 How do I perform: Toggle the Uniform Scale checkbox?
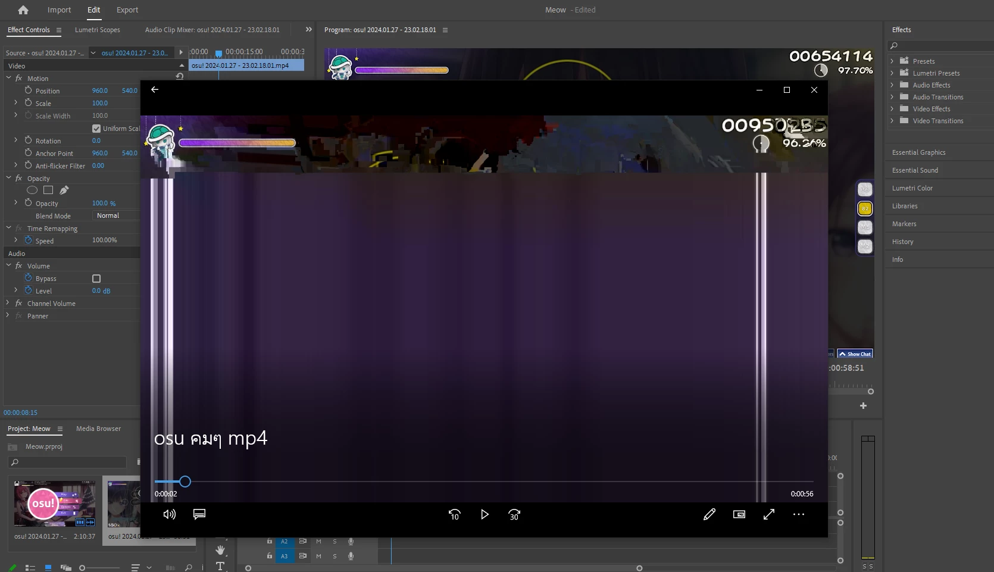coord(96,129)
